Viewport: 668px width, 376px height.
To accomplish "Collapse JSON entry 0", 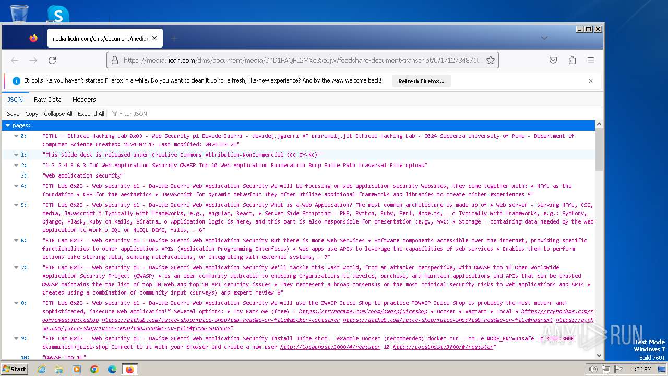I will point(16,136).
